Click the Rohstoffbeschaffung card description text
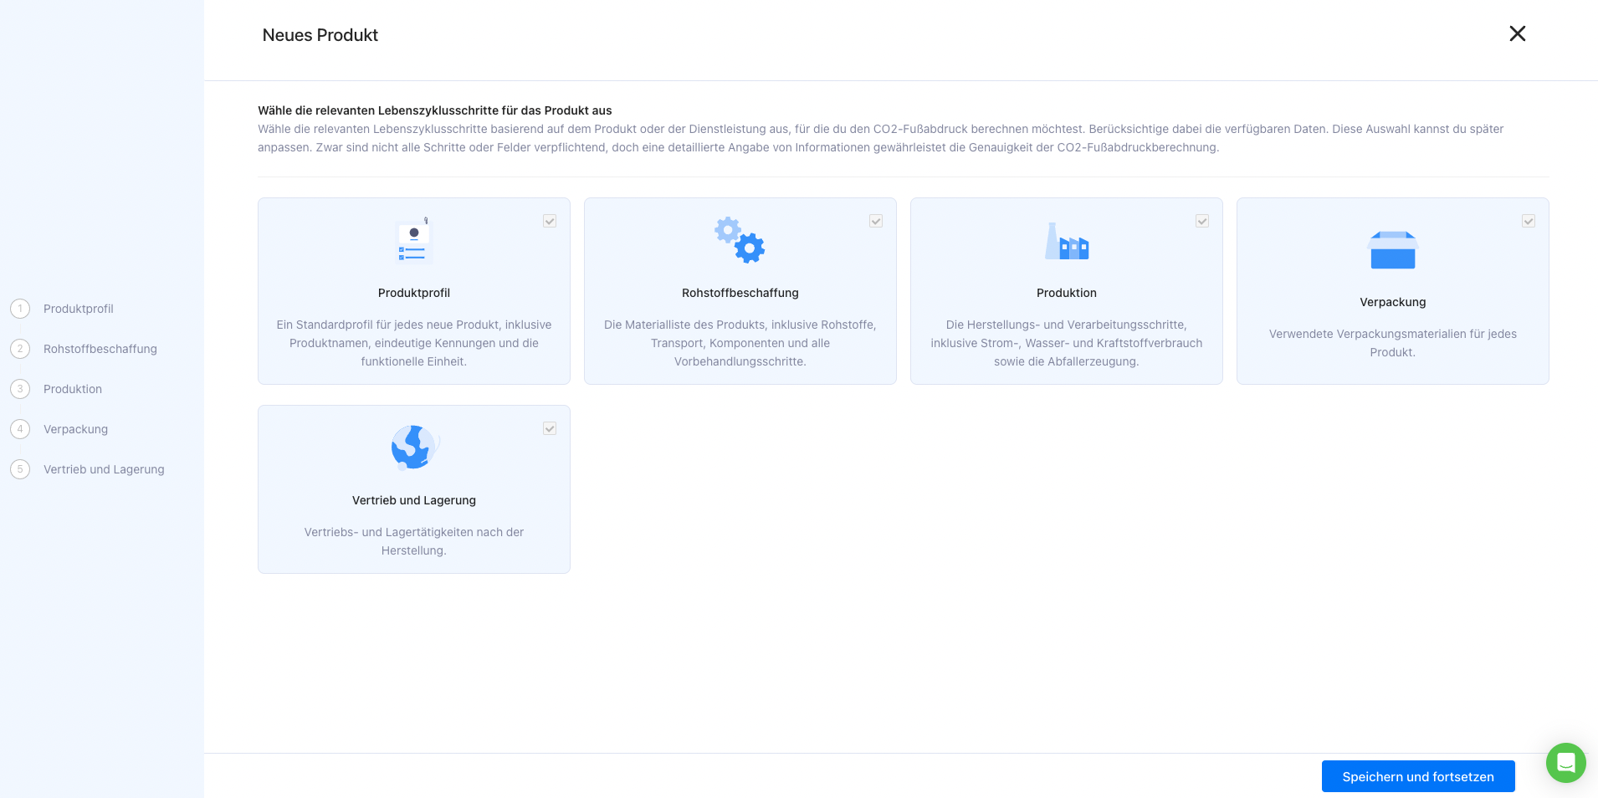This screenshot has width=1598, height=798. pos(740,343)
